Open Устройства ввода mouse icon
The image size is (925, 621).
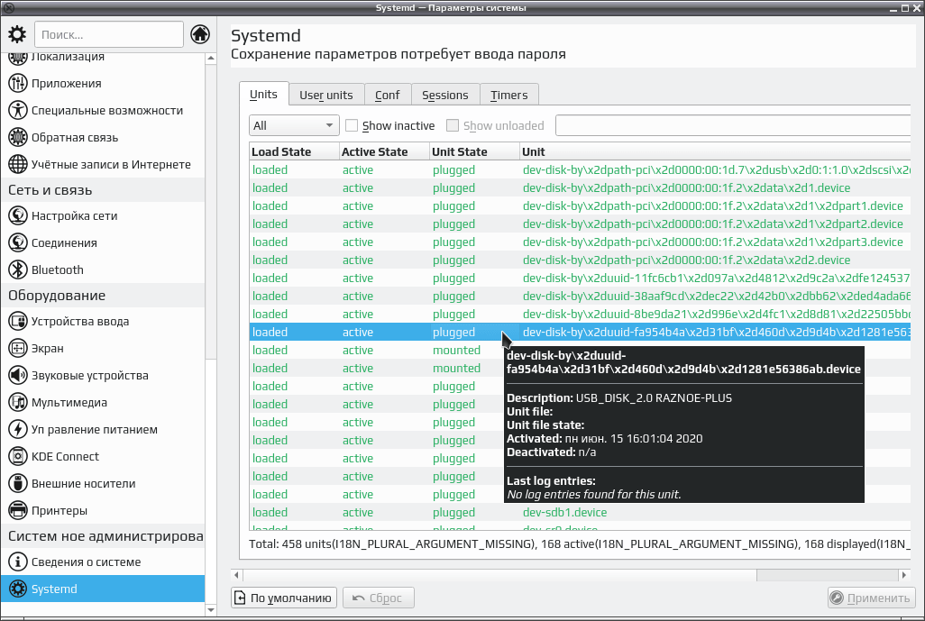pos(18,322)
